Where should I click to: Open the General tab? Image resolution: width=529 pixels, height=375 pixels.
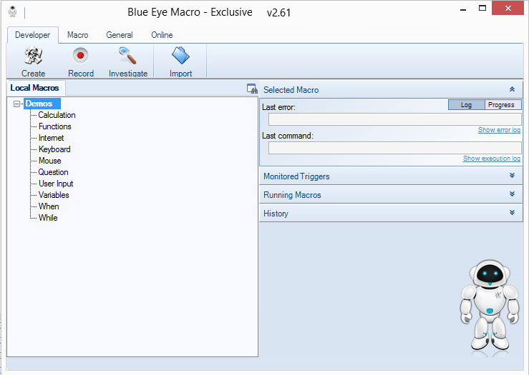pos(120,35)
